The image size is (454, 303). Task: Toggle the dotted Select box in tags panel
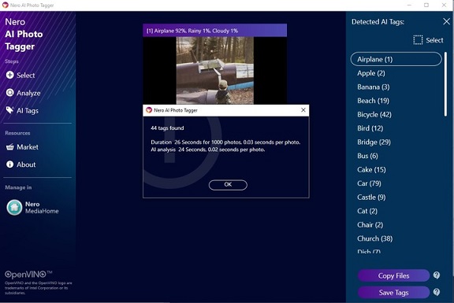[x=418, y=40]
